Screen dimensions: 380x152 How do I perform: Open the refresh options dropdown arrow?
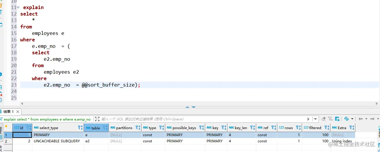coord(352,119)
